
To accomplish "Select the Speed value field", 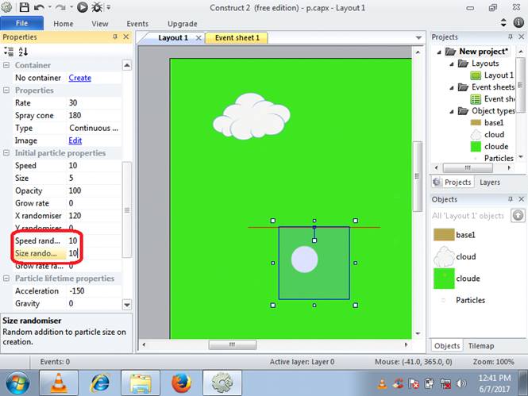I will 94,166.
